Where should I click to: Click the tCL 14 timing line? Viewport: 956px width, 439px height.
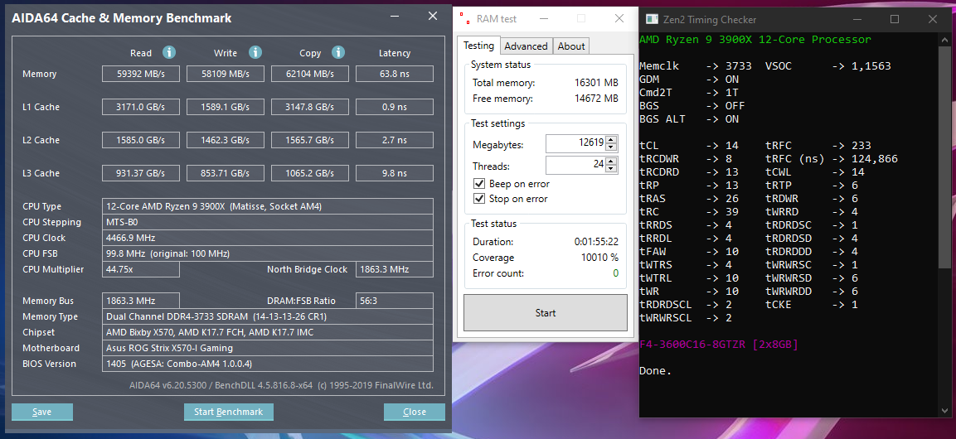(690, 146)
